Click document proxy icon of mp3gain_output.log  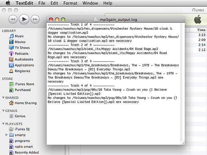click(x=96, y=20)
